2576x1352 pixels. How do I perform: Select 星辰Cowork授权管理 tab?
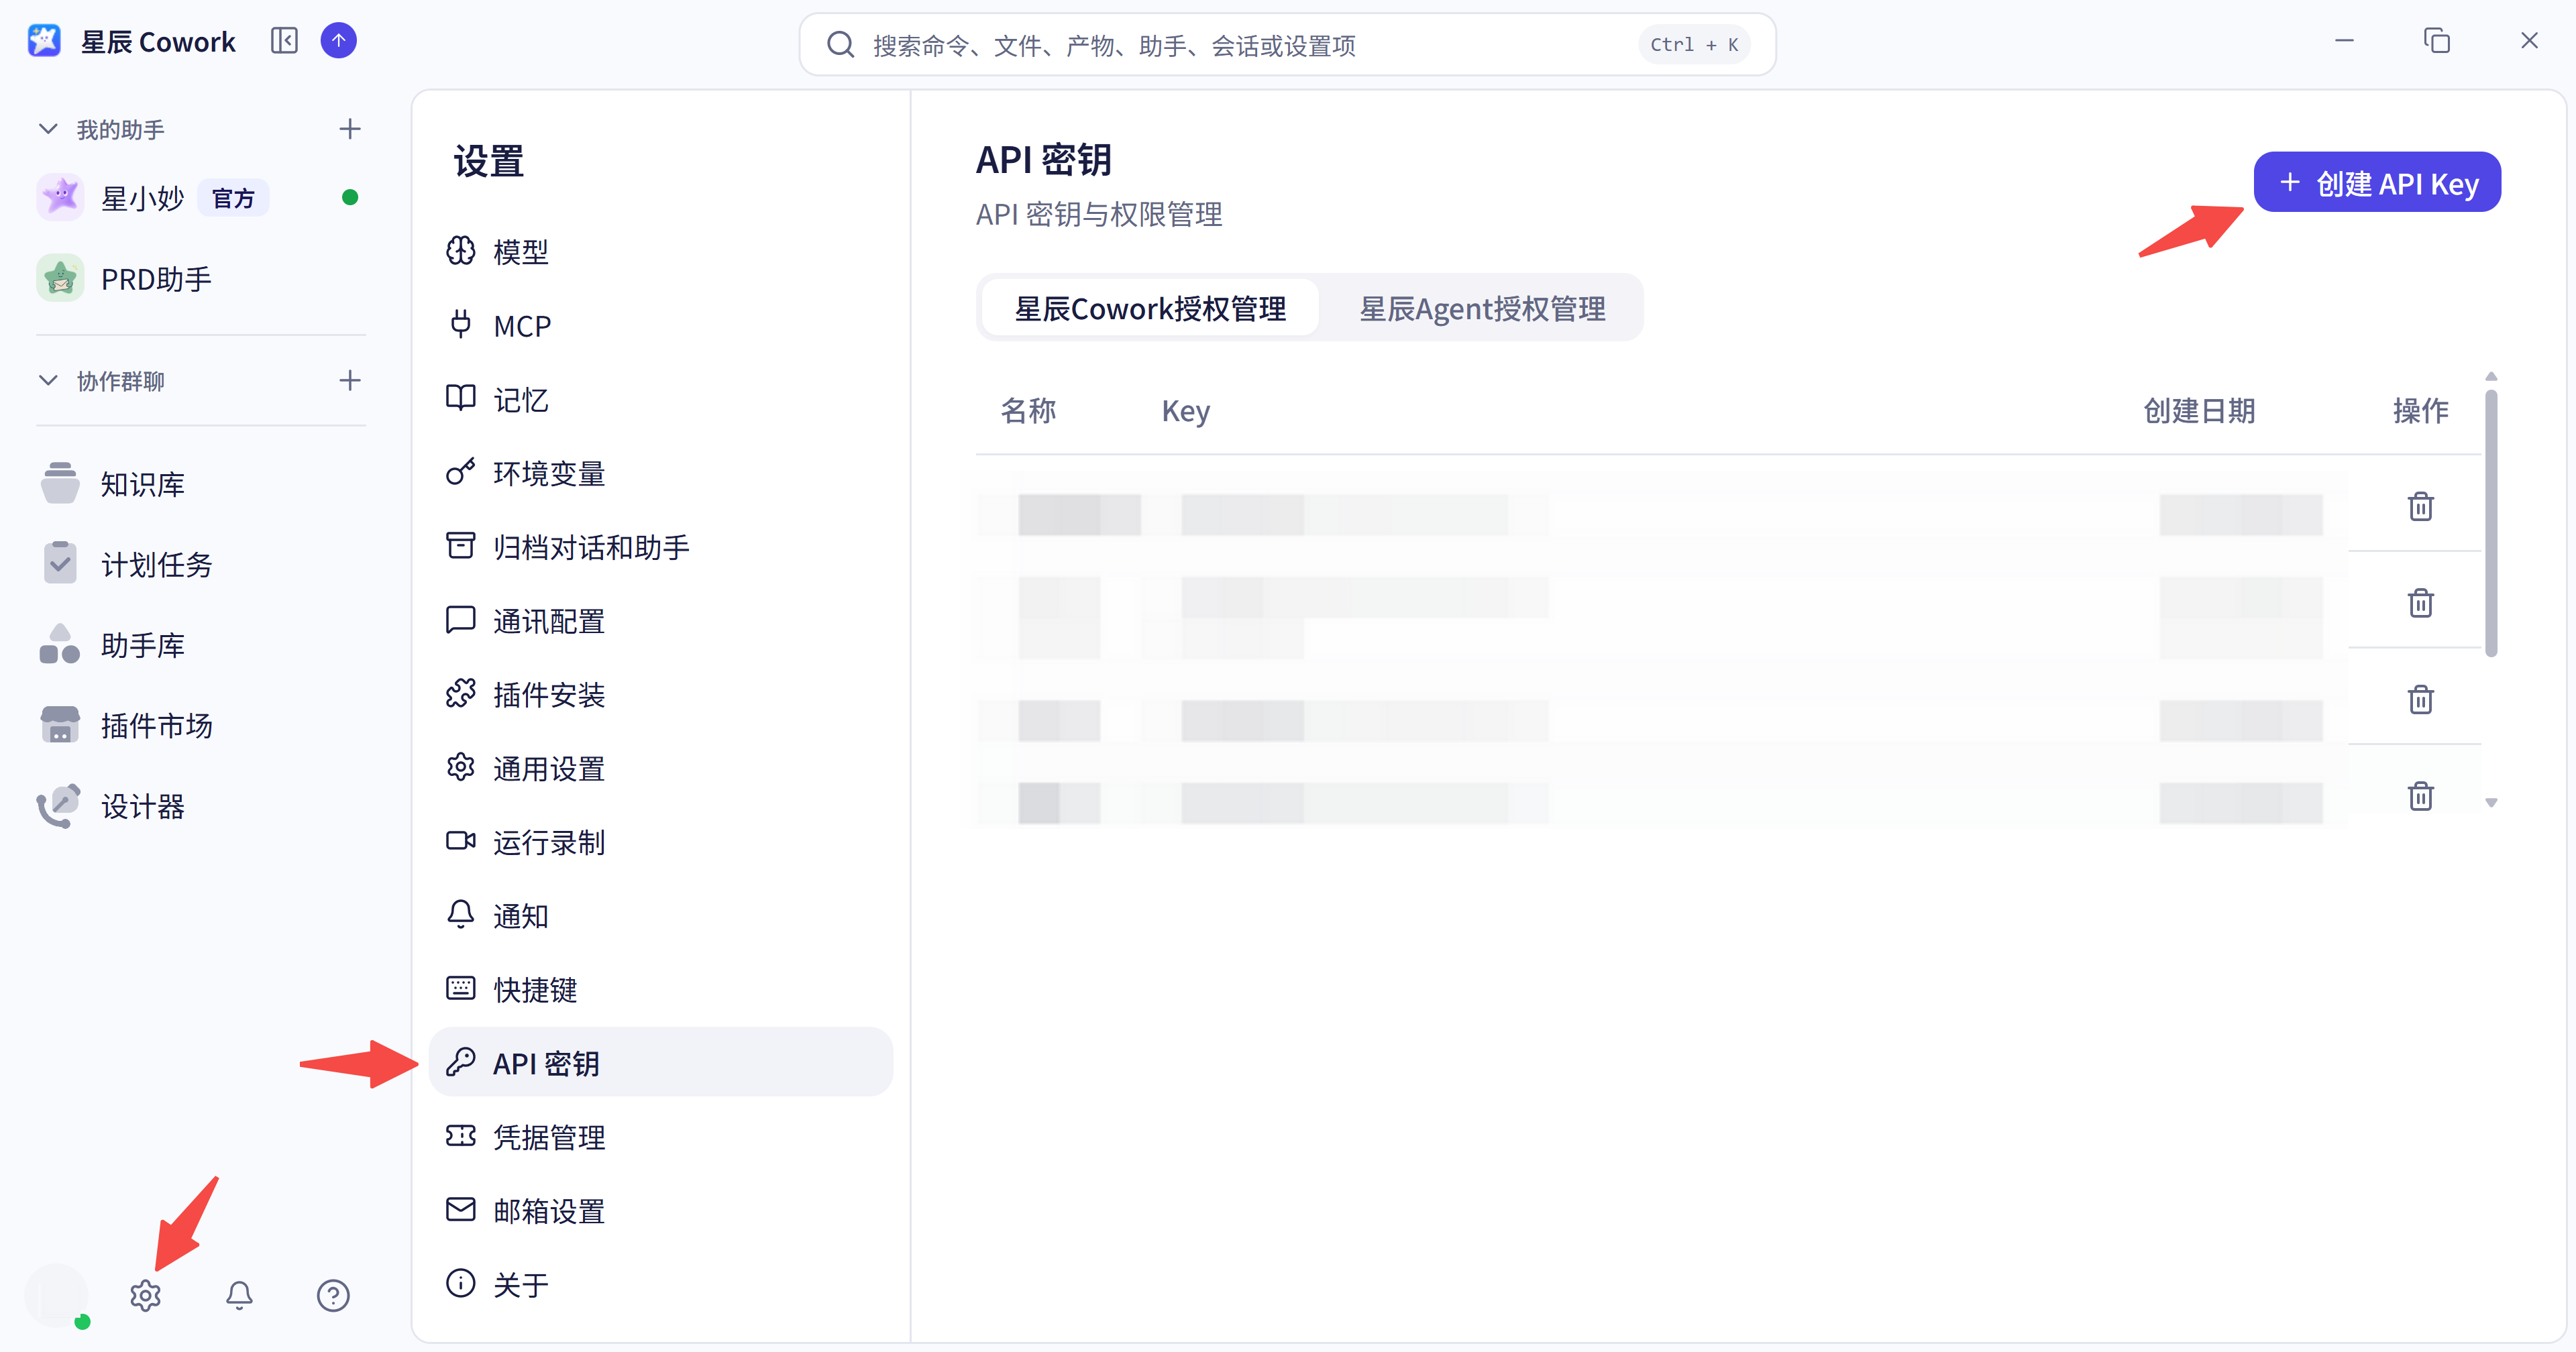click(1150, 308)
